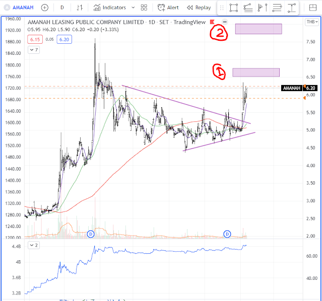Select the upper purple target rectangle near 2
This screenshot has width=322, height=301.
[259, 29]
